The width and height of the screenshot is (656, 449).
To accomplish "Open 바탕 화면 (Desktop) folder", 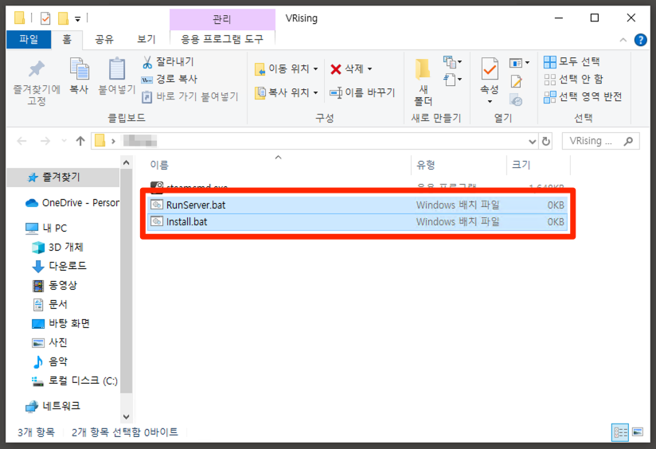I will point(61,323).
